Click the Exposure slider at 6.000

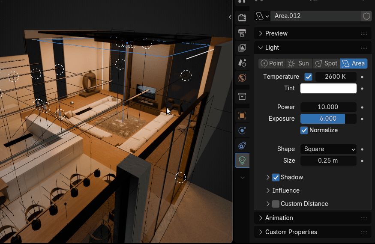coord(328,119)
